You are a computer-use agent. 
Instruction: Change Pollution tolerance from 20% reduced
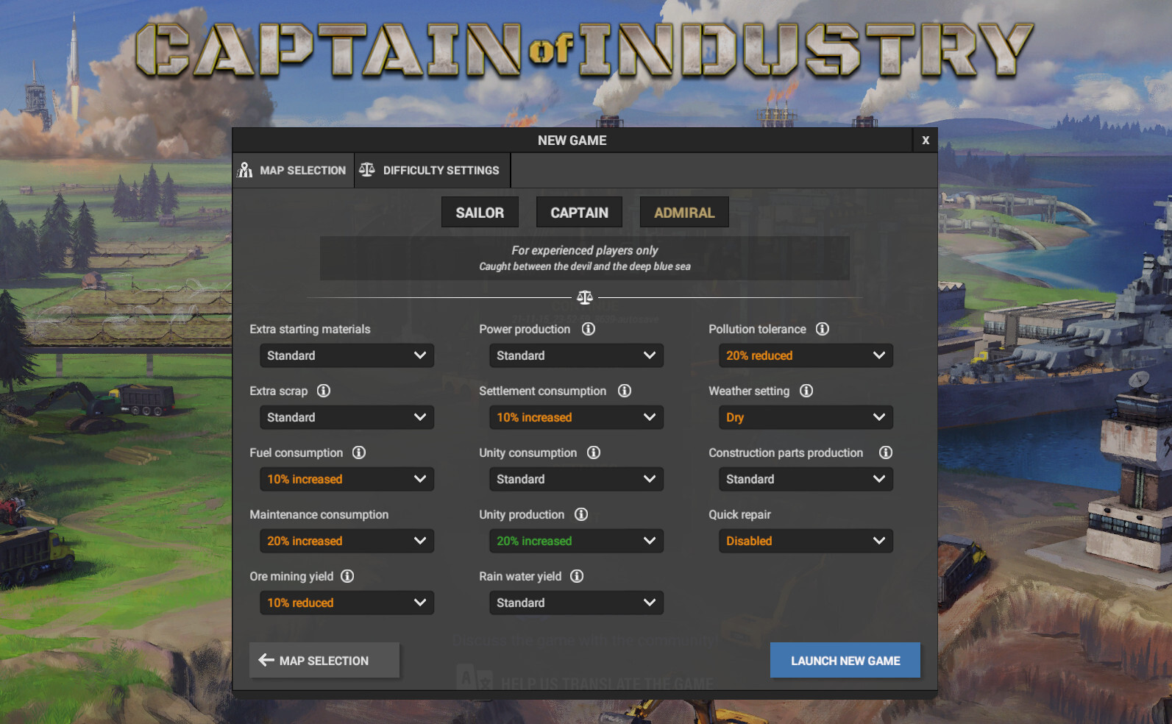click(x=806, y=355)
